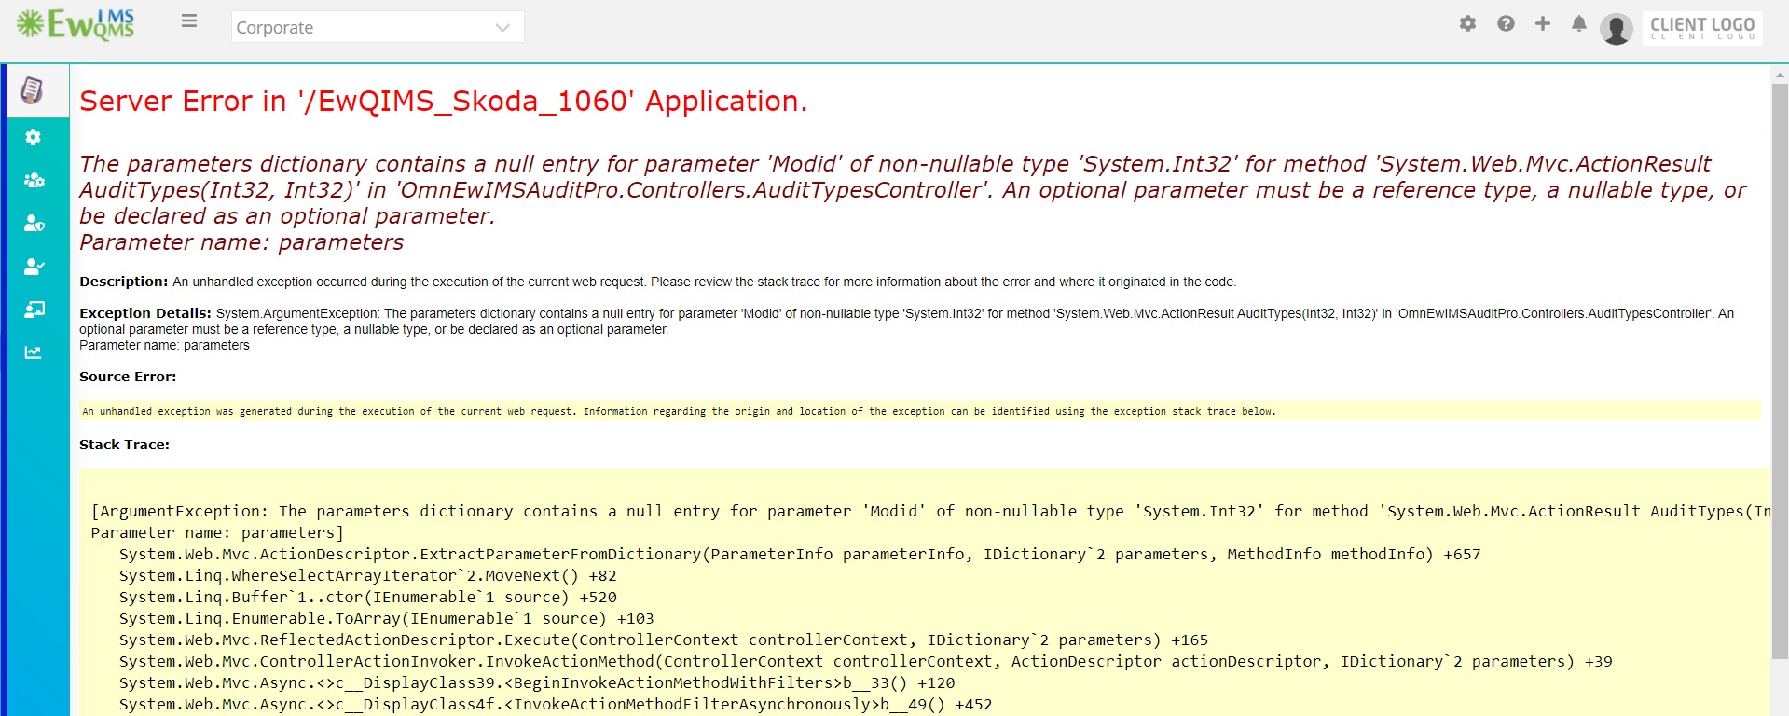This screenshot has width=1789, height=716.
Task: Click the italic 'Parameter name: parameters' line
Action: (x=241, y=242)
